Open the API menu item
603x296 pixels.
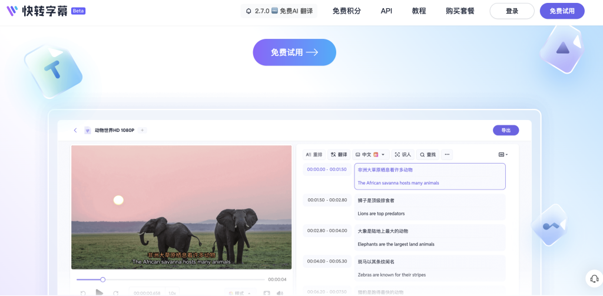[x=386, y=11]
